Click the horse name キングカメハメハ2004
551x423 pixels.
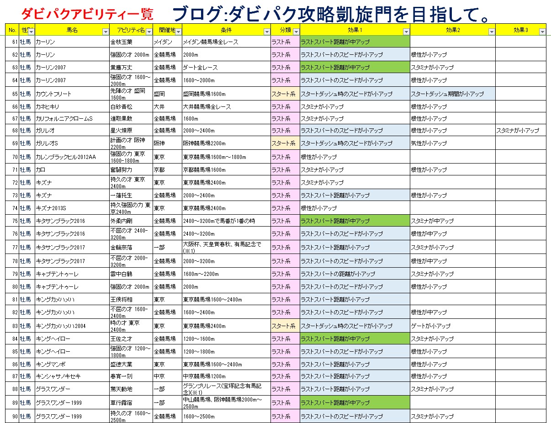click(60, 326)
